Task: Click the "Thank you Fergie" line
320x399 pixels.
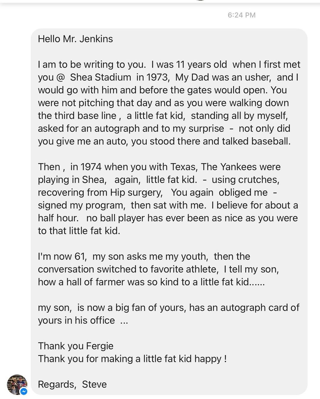Action: coord(76,346)
